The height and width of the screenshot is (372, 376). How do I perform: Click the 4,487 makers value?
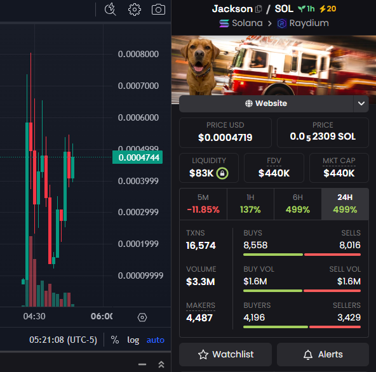(199, 318)
